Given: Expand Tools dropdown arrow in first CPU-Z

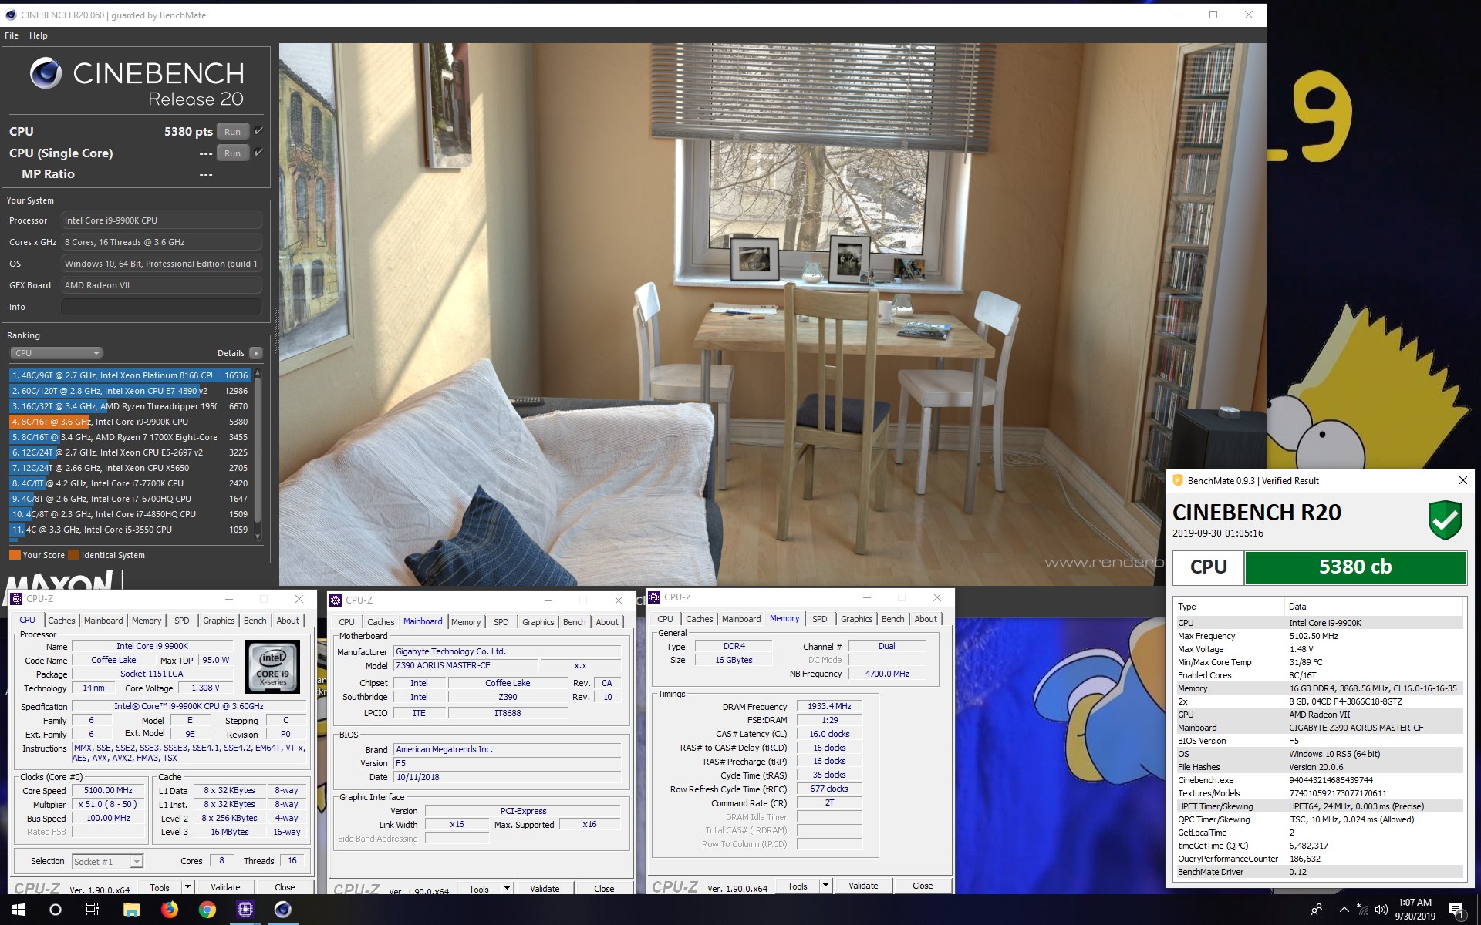Looking at the screenshot, I should (187, 887).
